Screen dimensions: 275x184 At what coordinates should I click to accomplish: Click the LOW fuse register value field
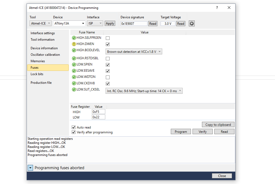pos(98,117)
